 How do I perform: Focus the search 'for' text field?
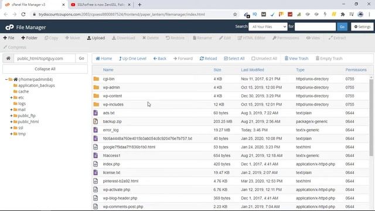click(315, 26)
